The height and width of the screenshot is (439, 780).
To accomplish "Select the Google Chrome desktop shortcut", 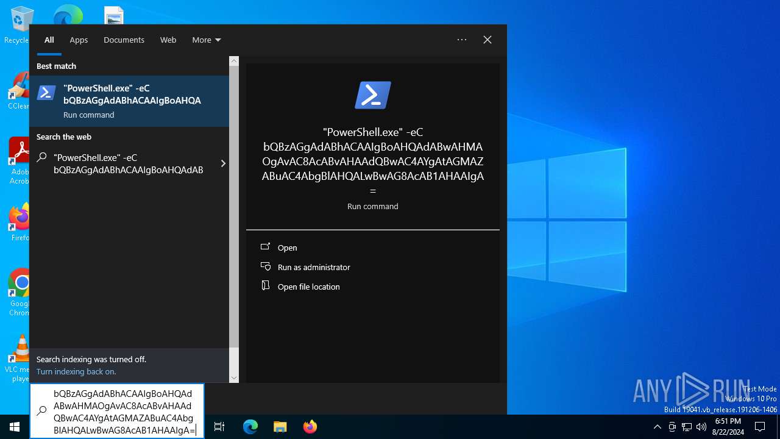I will pyautogui.click(x=18, y=292).
